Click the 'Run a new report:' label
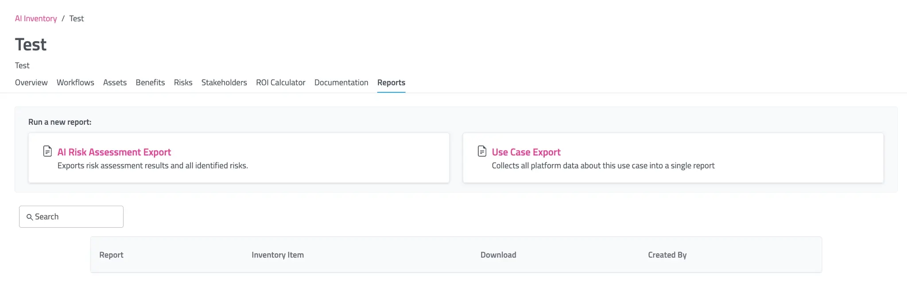 60,122
